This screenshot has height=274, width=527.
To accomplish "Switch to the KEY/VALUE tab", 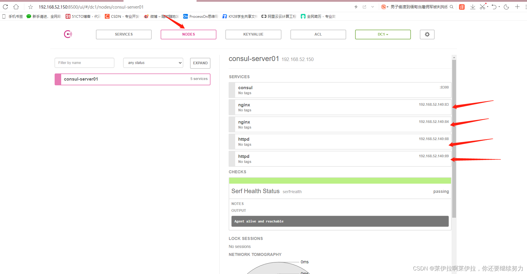I will 253,34.
